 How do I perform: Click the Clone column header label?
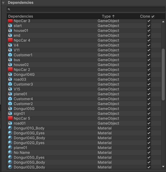pyautogui.click(x=145, y=16)
